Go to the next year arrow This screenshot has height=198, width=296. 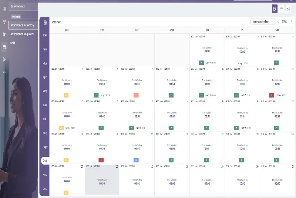pyautogui.click(x=291, y=22)
